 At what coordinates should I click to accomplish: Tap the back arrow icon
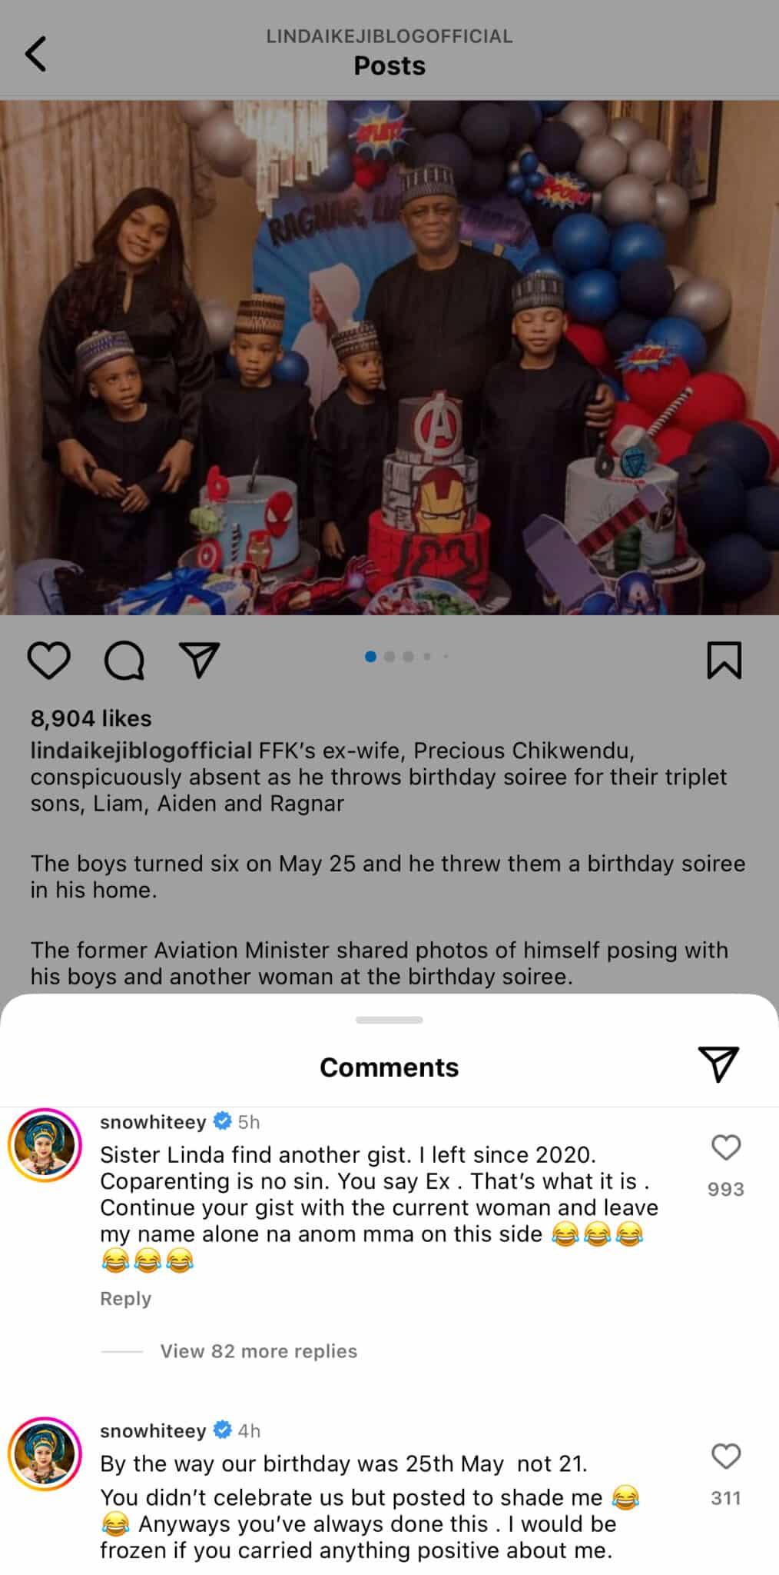point(35,54)
